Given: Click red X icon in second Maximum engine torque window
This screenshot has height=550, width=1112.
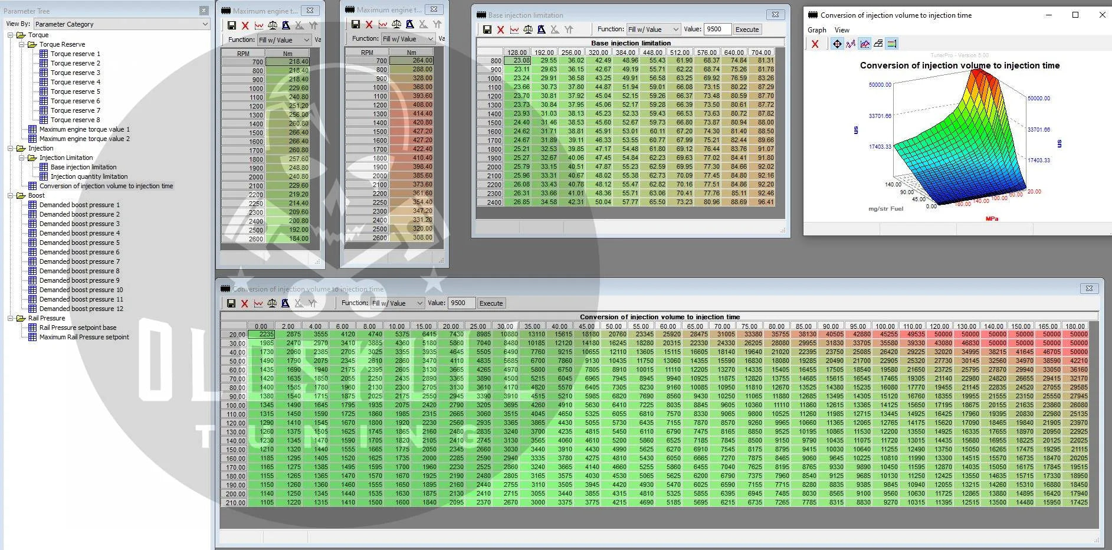Looking at the screenshot, I should coord(369,24).
